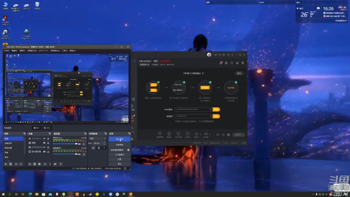Open the Scene Collection menu in OBS
Image resolution: width=350 pixels, height=197 pixels.
point(55,51)
